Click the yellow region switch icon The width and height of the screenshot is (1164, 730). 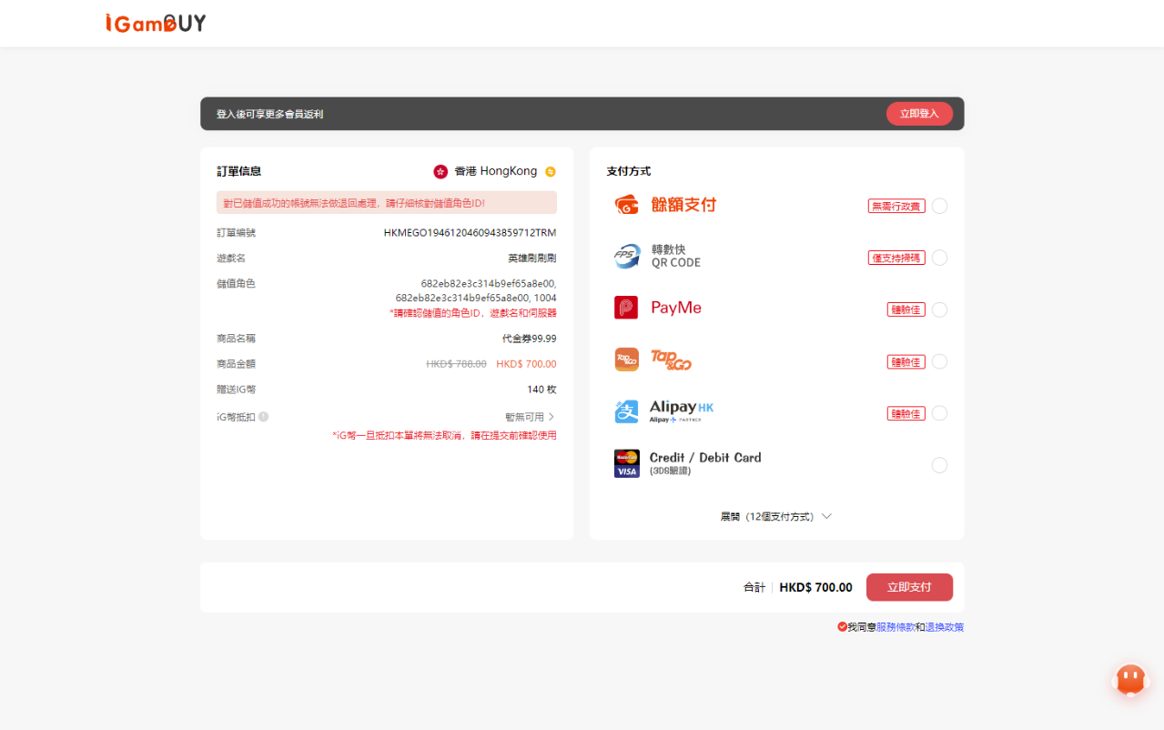click(550, 172)
